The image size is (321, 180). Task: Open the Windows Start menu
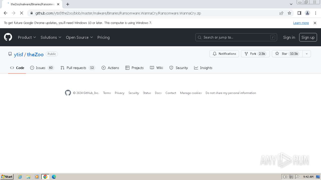click(x=7, y=176)
